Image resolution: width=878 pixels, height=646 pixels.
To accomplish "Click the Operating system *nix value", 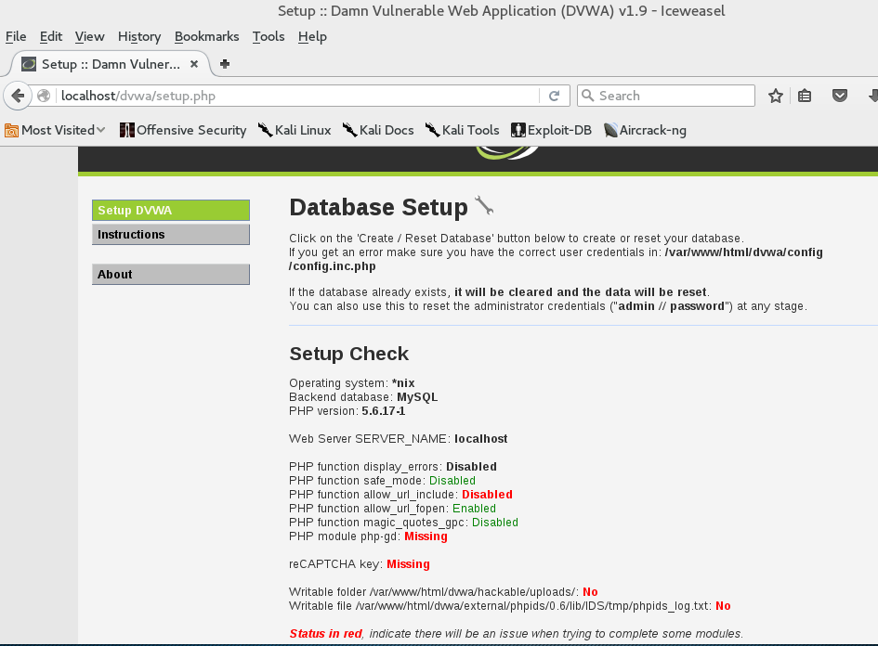I will [403, 383].
